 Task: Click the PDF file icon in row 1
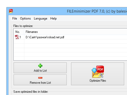pyautogui.click(x=17, y=37)
